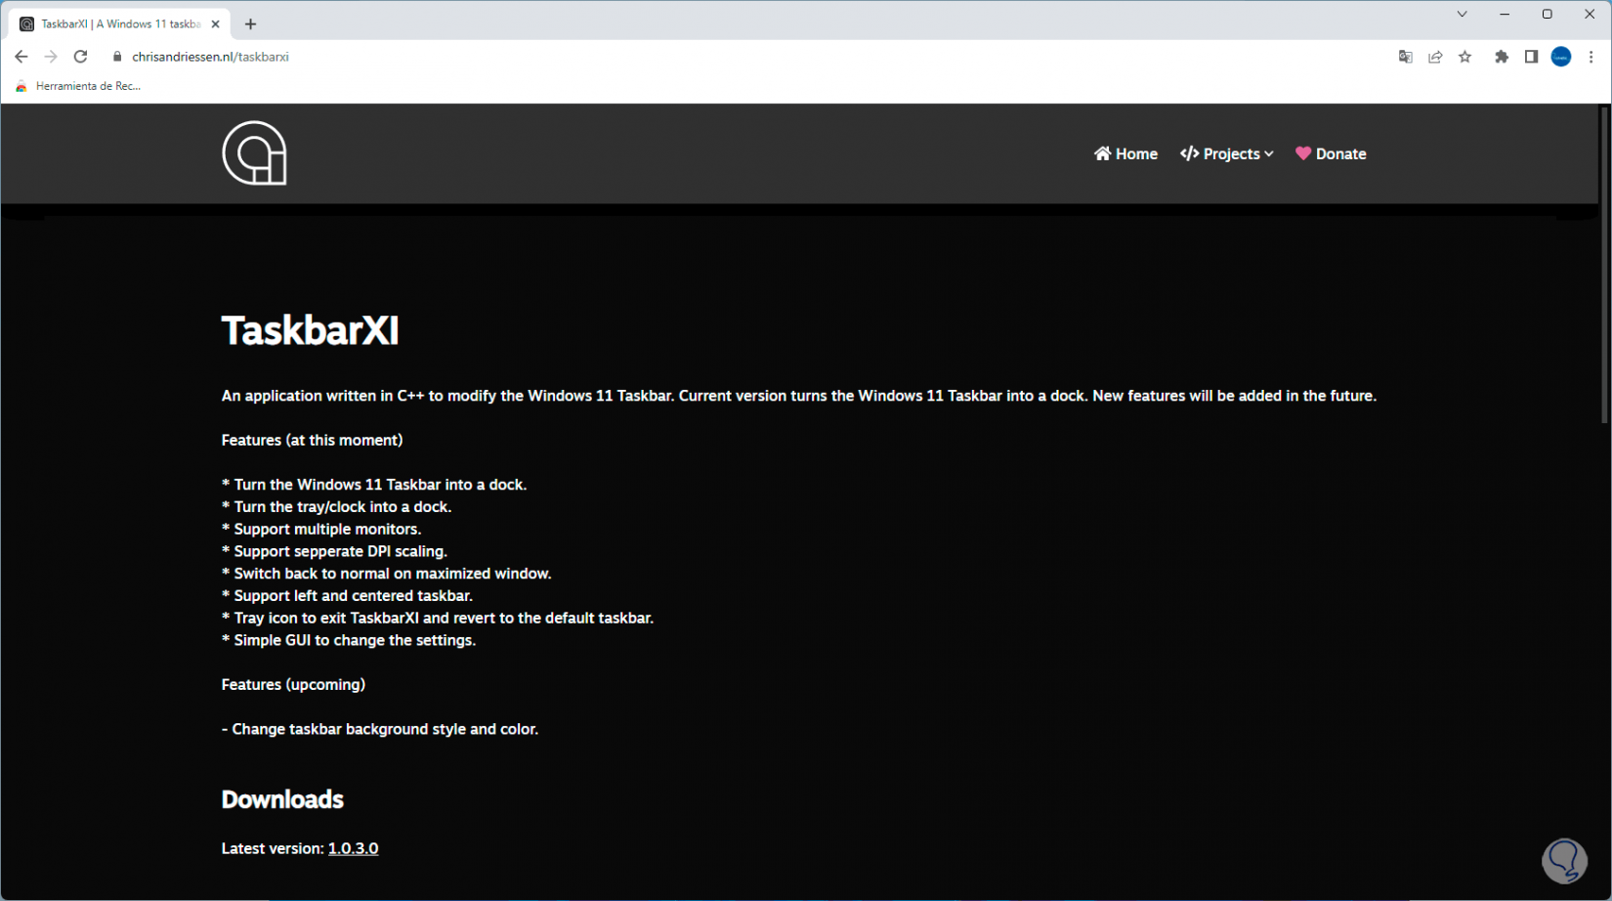Click the 'Tray icon to exit TaskbarXI' line
This screenshot has width=1612, height=901.
coord(438,618)
